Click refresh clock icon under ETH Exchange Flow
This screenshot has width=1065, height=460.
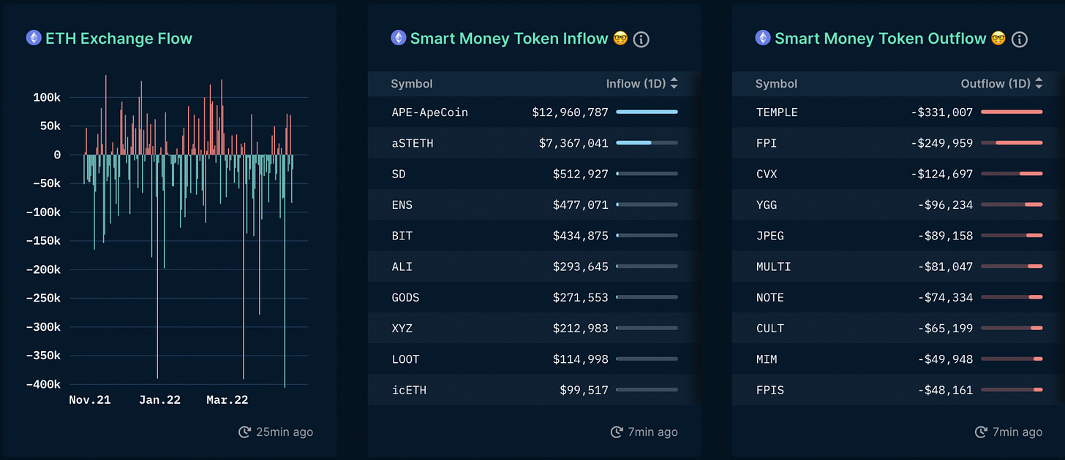tap(245, 432)
